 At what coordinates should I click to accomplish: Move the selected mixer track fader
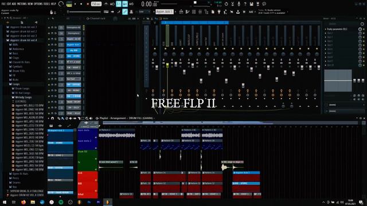[167, 65]
